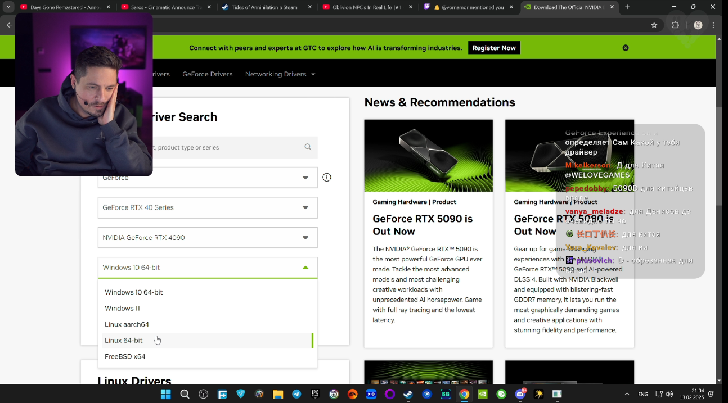The image size is (728, 403).
Task: Switch to the Oblivion NPC's In Real Life tab
Action: coord(368,7)
